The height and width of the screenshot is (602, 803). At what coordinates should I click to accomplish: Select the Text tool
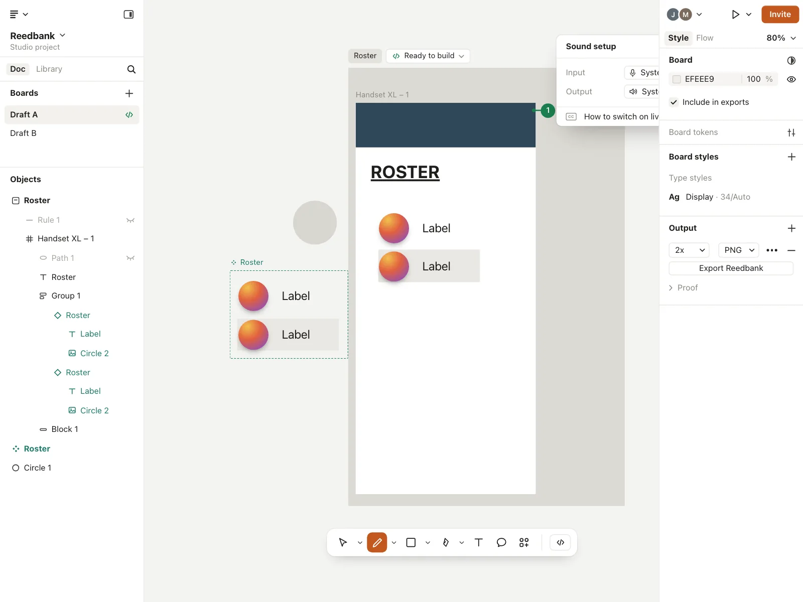(x=479, y=542)
